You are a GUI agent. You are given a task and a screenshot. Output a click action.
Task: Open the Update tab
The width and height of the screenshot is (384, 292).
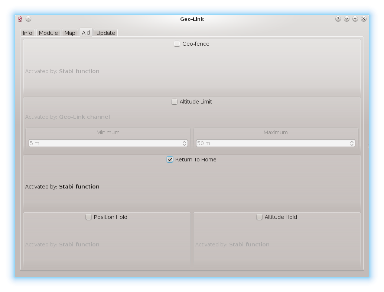pos(105,33)
